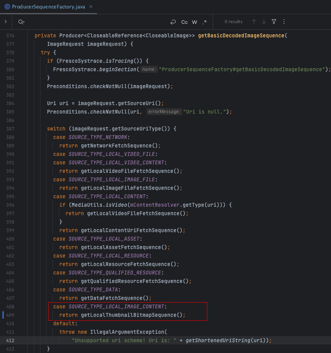331x353 pixels.
Task: Click SOURCE_TYPE_LOCAL_RESOURCE constant
Action: [x=109, y=256]
